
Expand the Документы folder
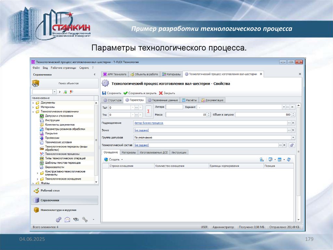click(x=33, y=103)
